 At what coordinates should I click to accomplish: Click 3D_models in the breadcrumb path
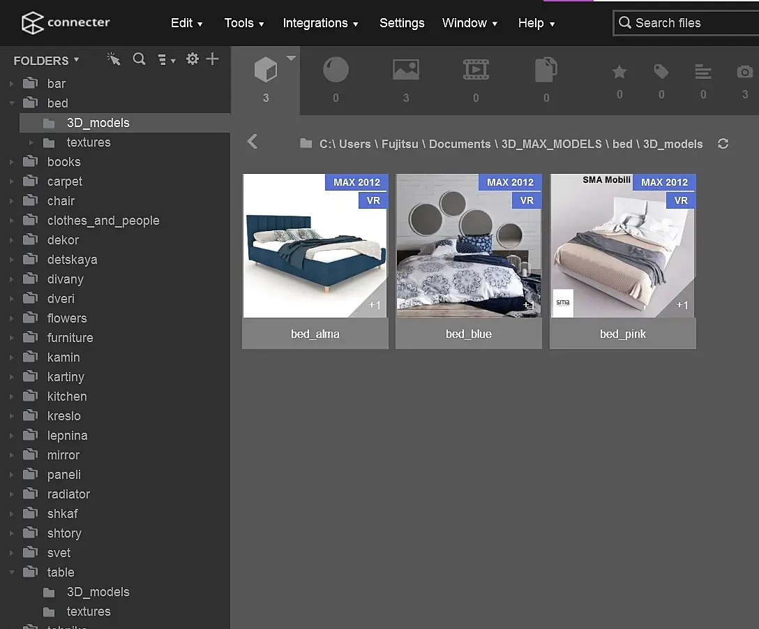pyautogui.click(x=672, y=144)
